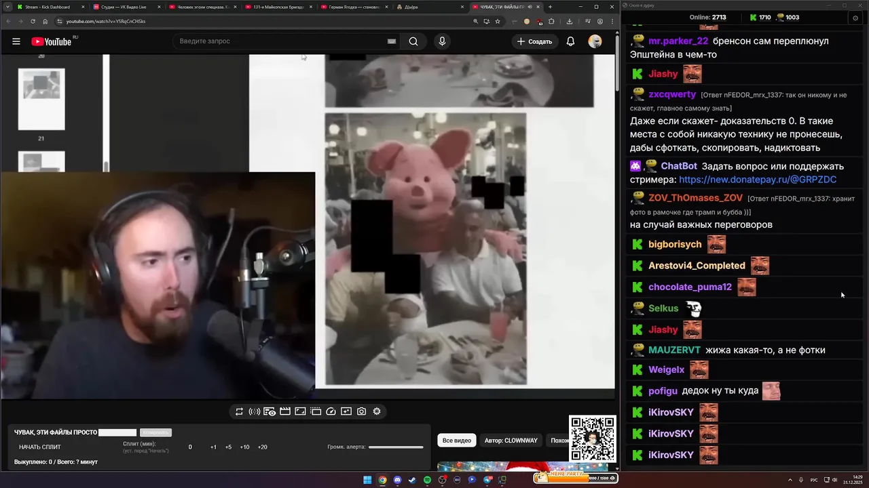Viewport: 869px width, 488px height.
Task: Select the Все видео filter chip
Action: [457, 441]
